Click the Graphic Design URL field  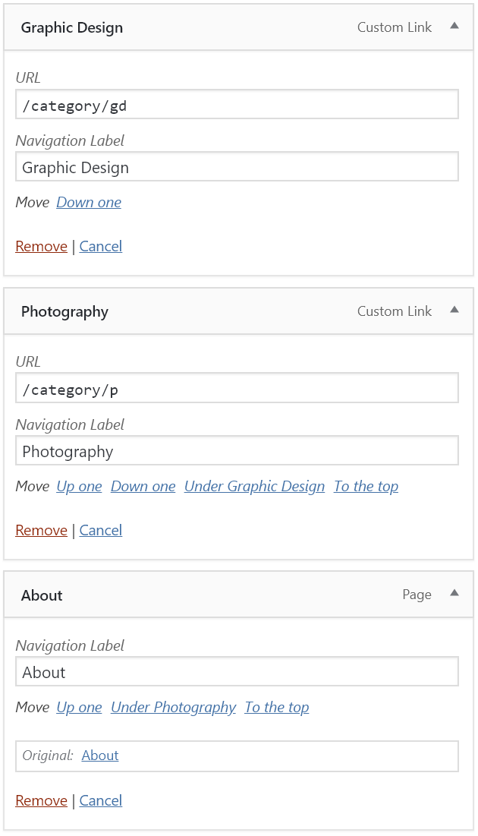pos(237,104)
